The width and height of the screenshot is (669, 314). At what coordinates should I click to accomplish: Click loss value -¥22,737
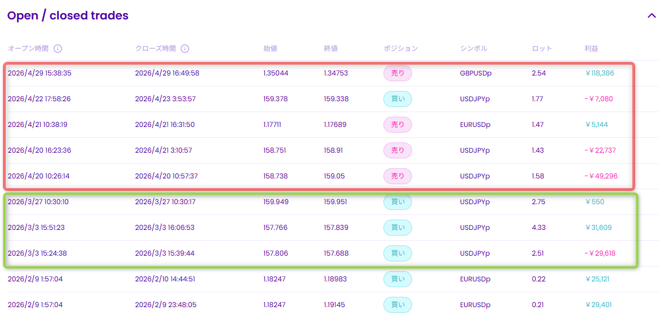(x=600, y=150)
